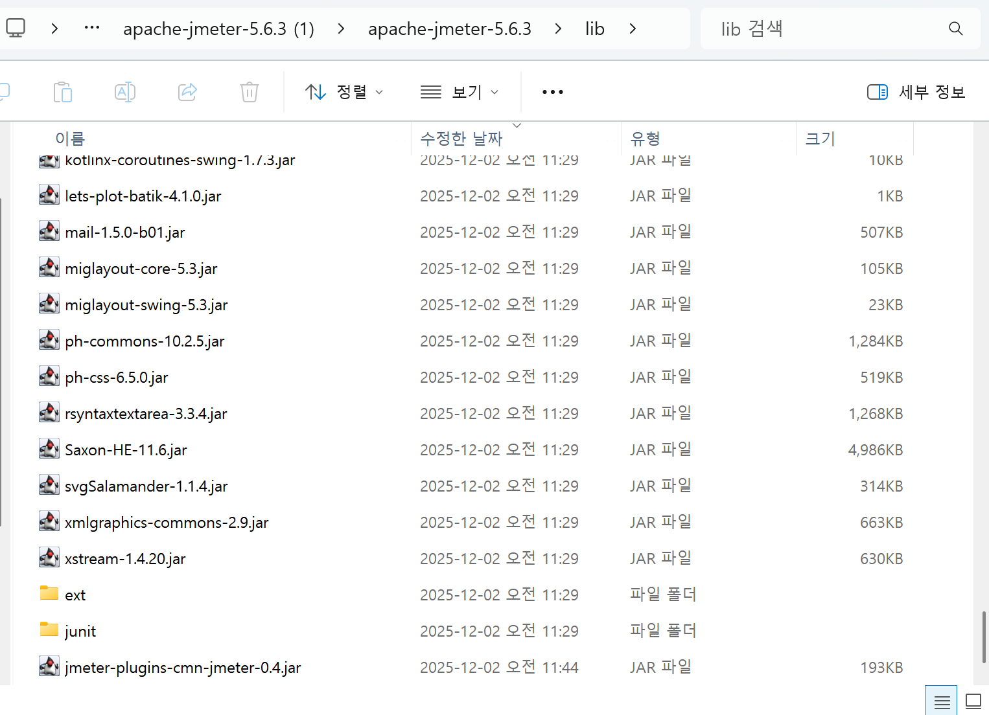Screen dimensions: 989x715
Task: Click jar icon of xmlgraphics-commons-2.9.jar
Action: [49, 521]
